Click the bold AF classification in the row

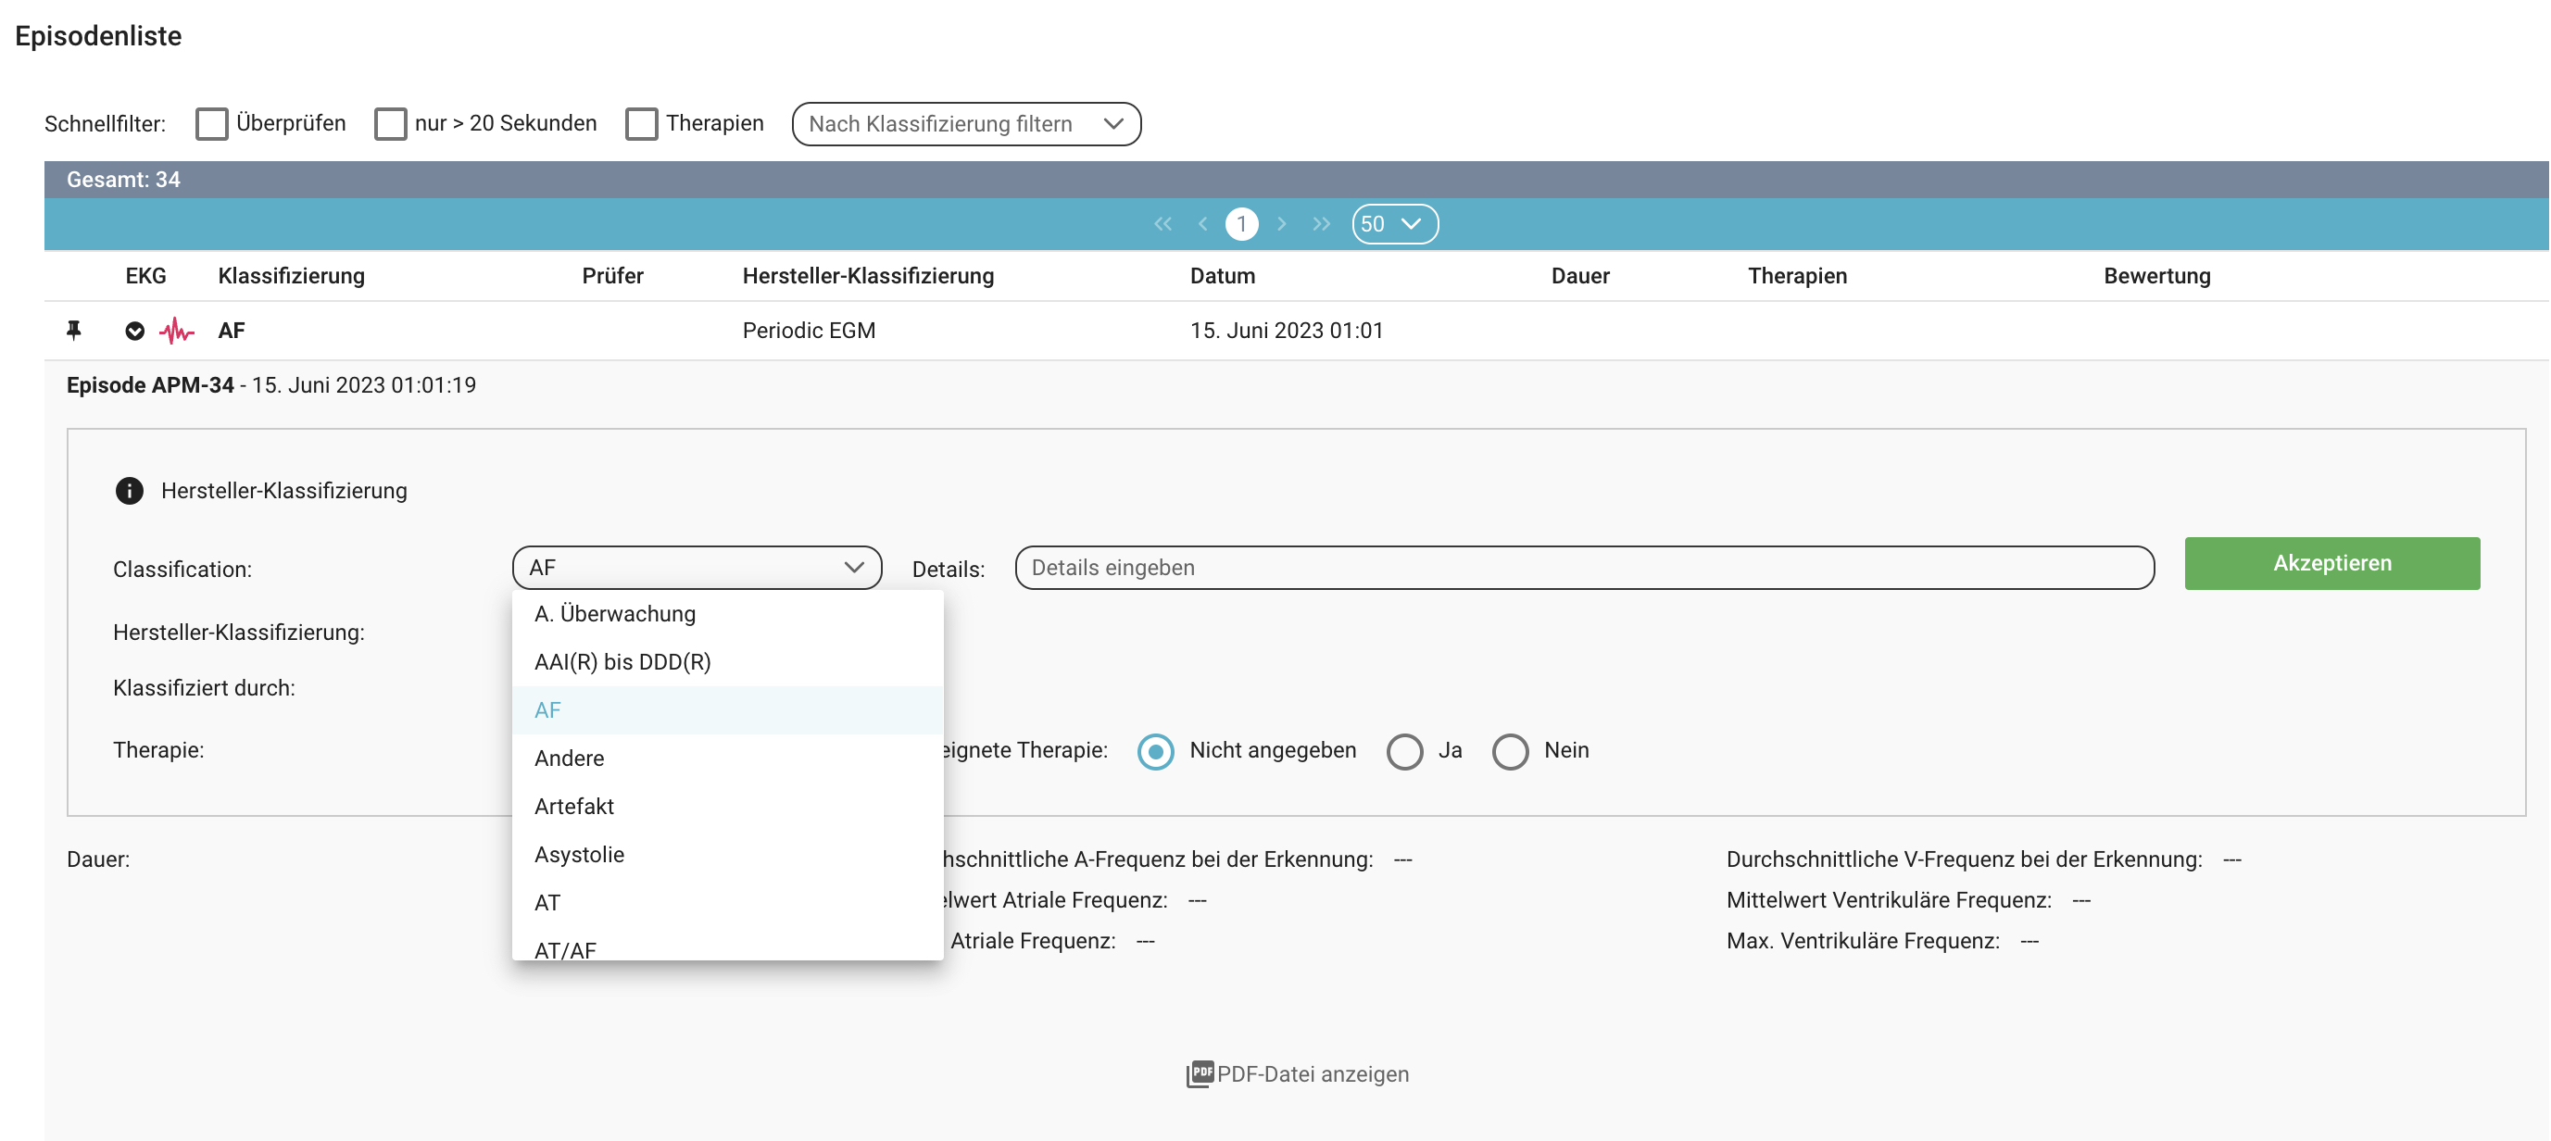tap(231, 331)
